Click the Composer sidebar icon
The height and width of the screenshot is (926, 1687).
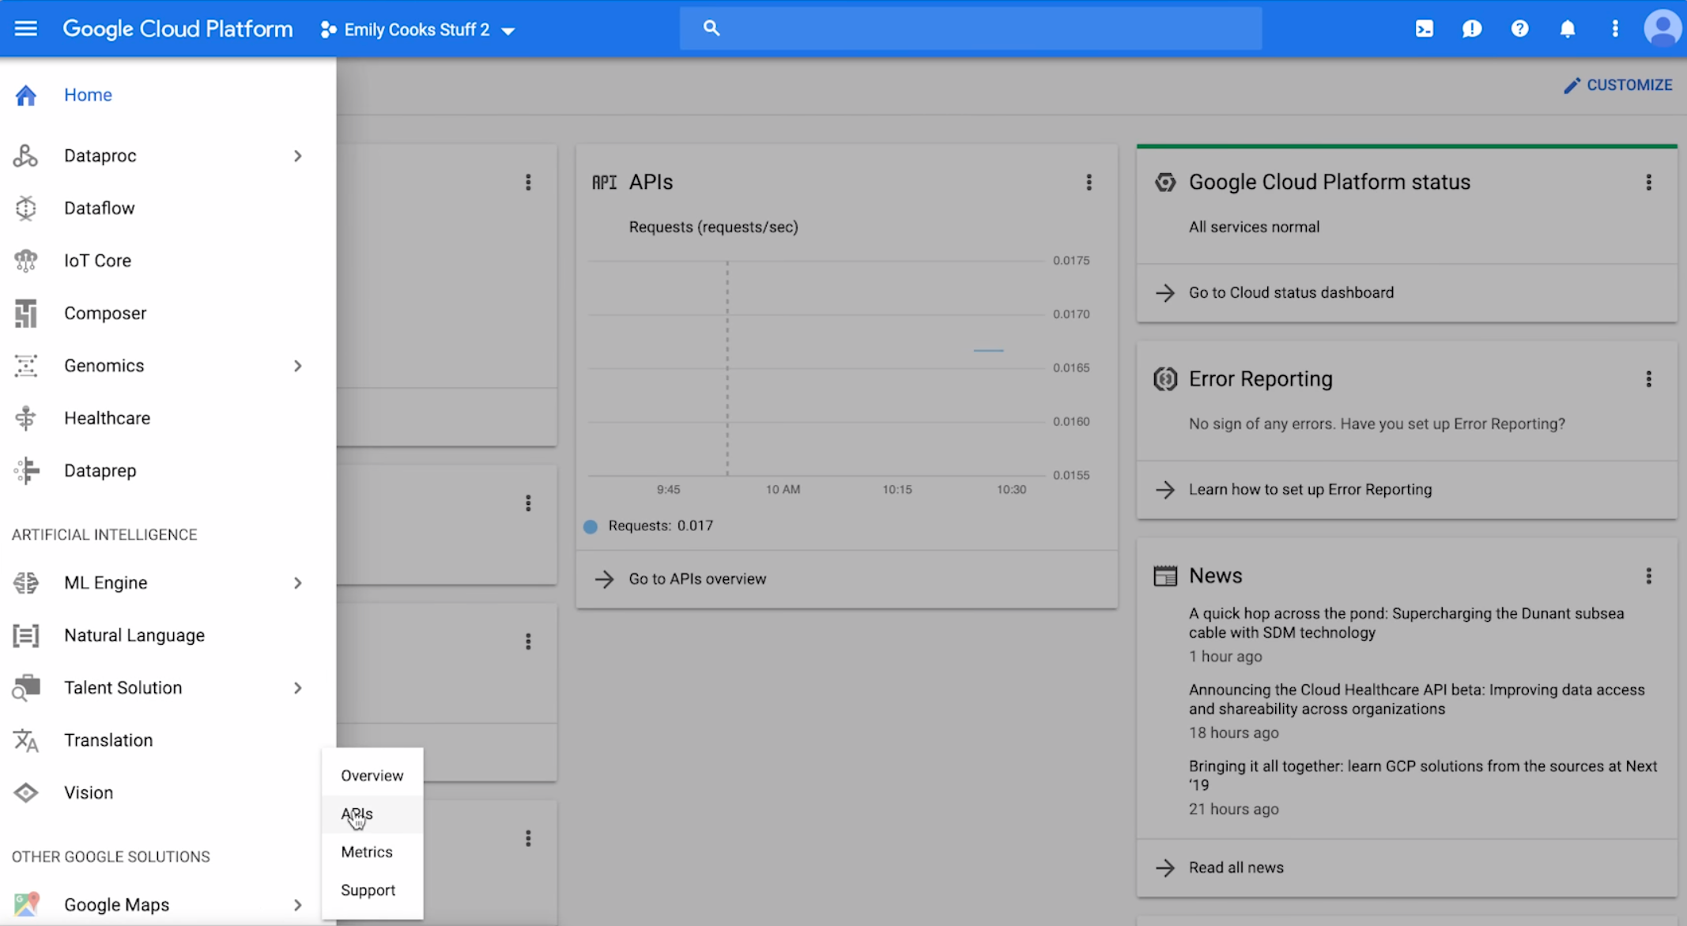point(25,313)
